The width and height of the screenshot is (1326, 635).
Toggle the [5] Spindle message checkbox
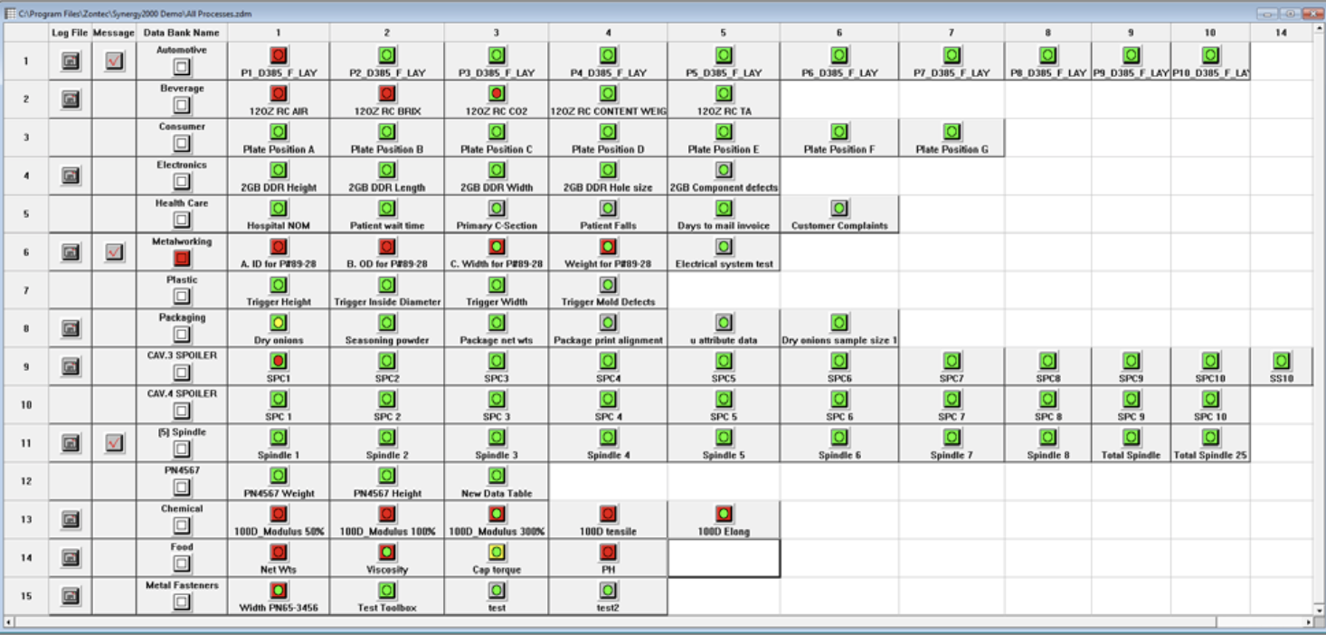tap(115, 443)
